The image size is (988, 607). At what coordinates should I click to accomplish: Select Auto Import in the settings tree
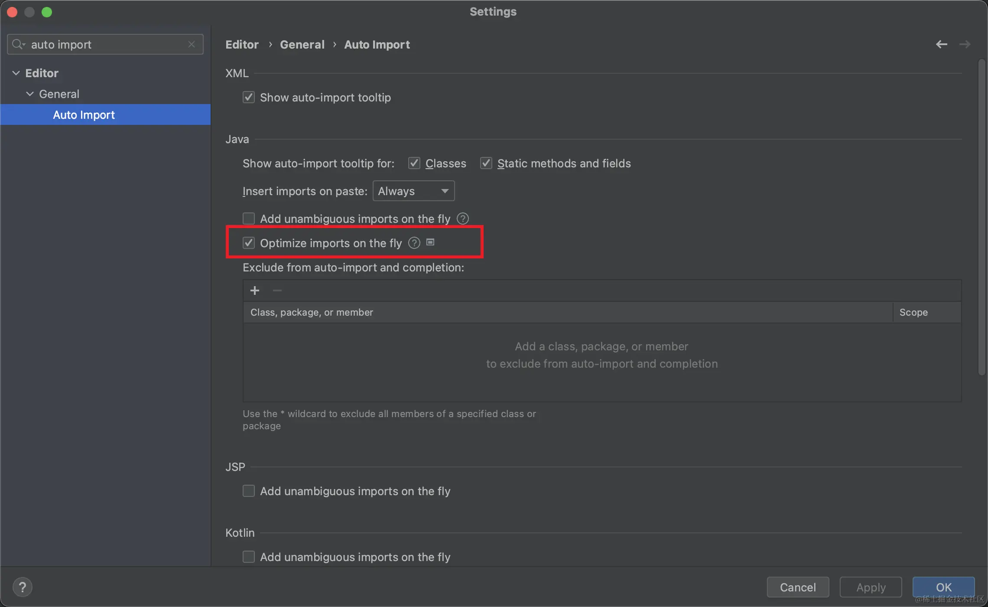(x=84, y=114)
